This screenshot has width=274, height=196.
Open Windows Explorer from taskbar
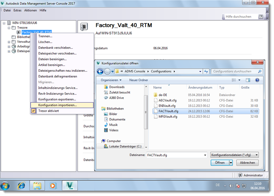[37, 186]
